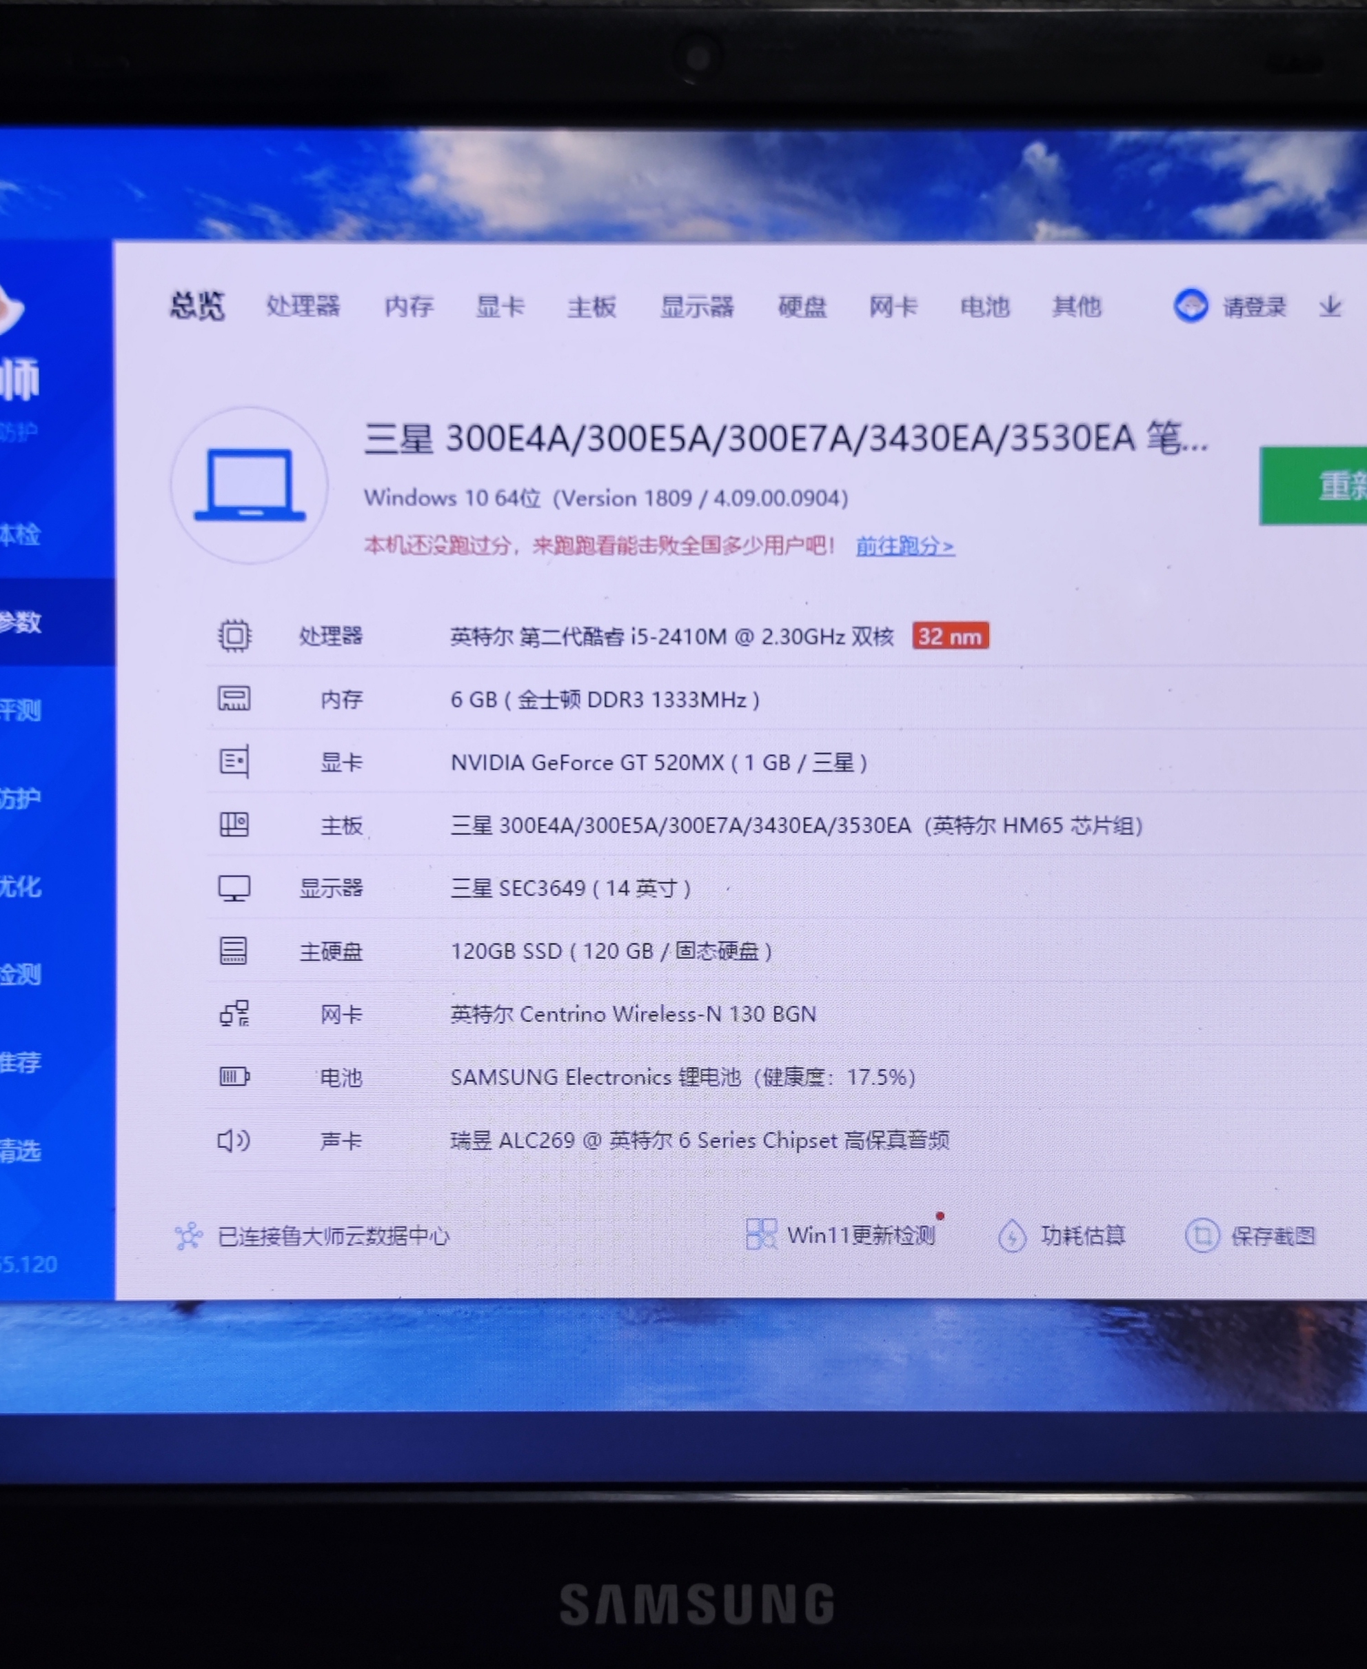
Task: Open the 硬盘 tab
Action: pyautogui.click(x=802, y=305)
